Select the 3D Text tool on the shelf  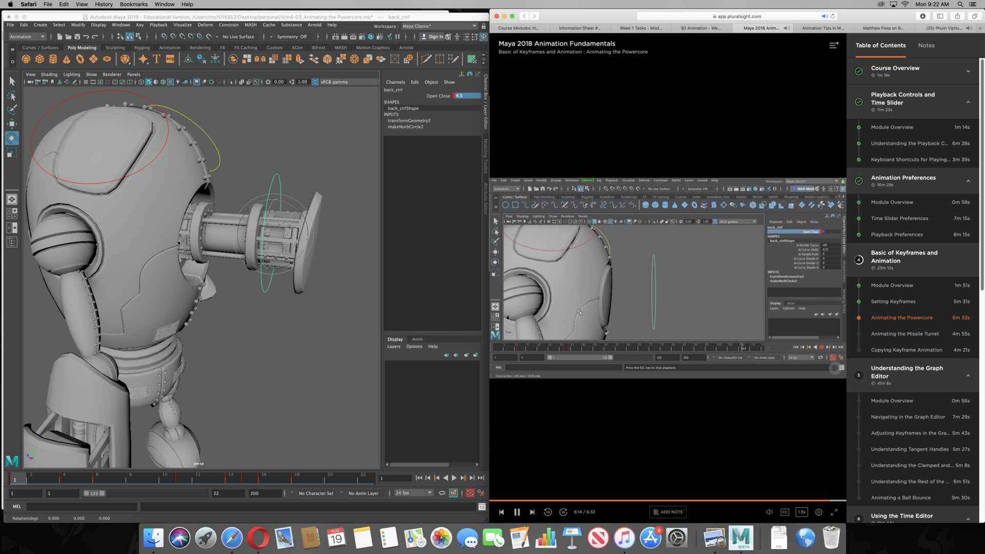coord(156,58)
